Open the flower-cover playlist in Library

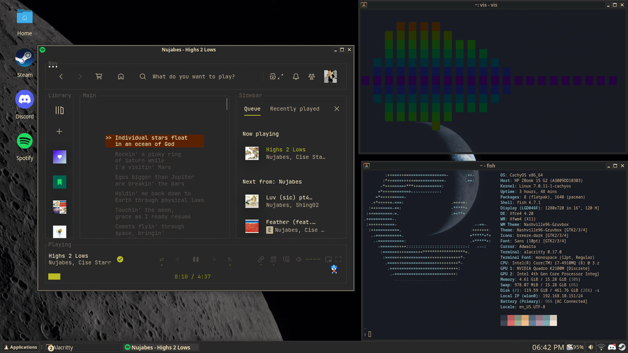60,231
